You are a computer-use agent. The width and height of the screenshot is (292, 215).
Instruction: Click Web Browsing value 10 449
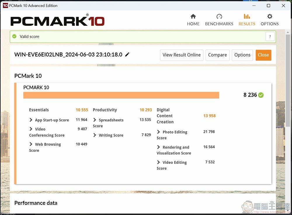[x=81, y=144]
